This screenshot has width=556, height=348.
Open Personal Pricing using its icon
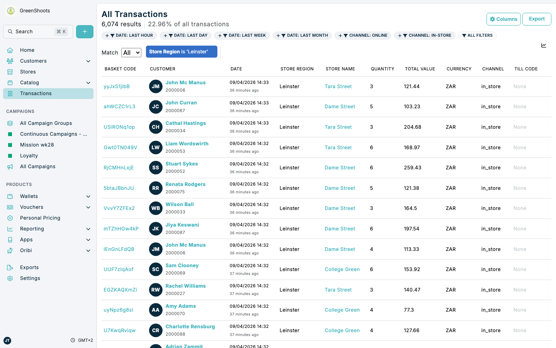(x=10, y=218)
